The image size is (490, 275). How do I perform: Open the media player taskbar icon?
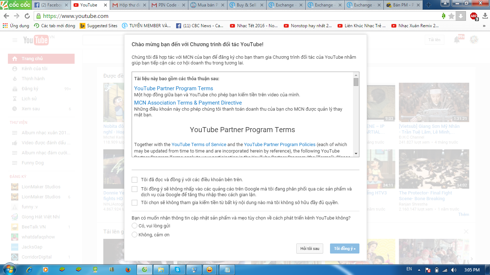(46, 269)
